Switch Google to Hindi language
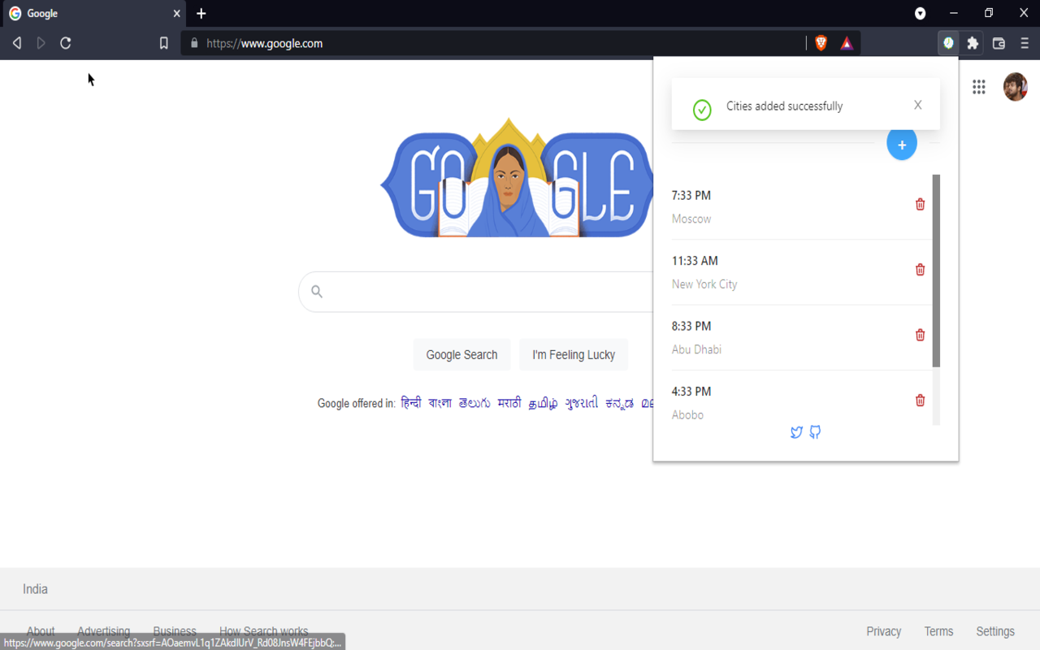Image resolution: width=1040 pixels, height=650 pixels. 411,403
